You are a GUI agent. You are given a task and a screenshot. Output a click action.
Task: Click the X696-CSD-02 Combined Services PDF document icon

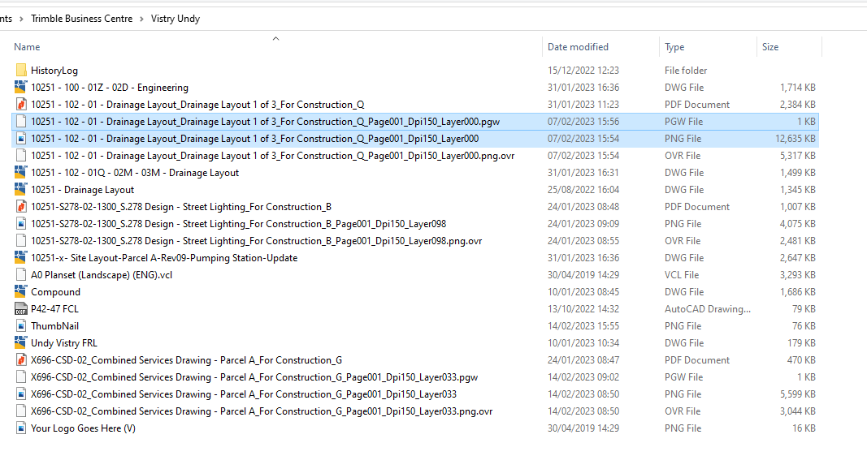(21, 360)
